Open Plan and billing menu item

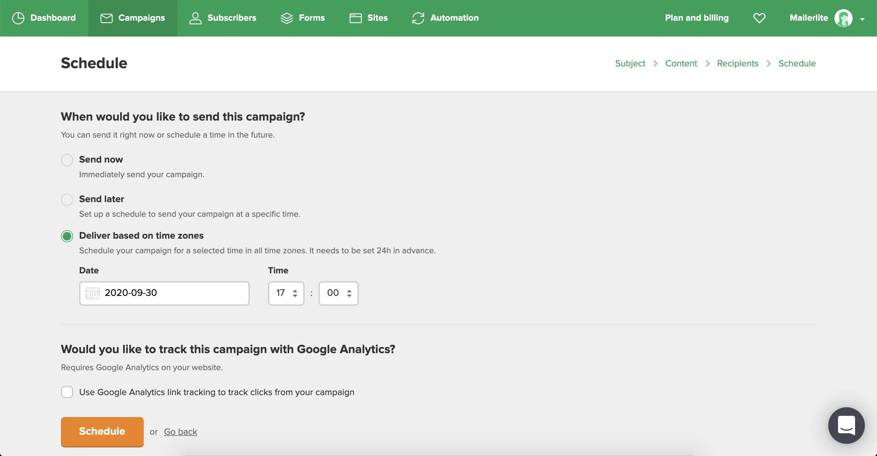(x=696, y=18)
